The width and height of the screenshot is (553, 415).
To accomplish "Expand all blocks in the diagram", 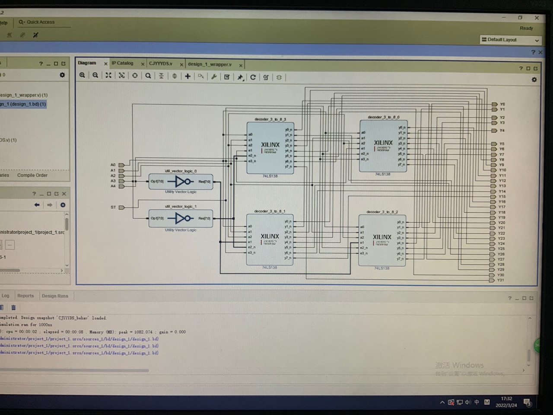I will (x=175, y=76).
